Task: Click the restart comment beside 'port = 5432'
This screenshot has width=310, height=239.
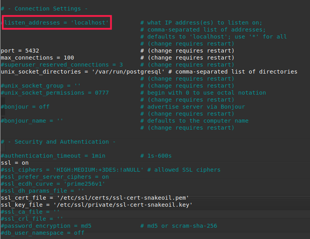Action: (187, 51)
